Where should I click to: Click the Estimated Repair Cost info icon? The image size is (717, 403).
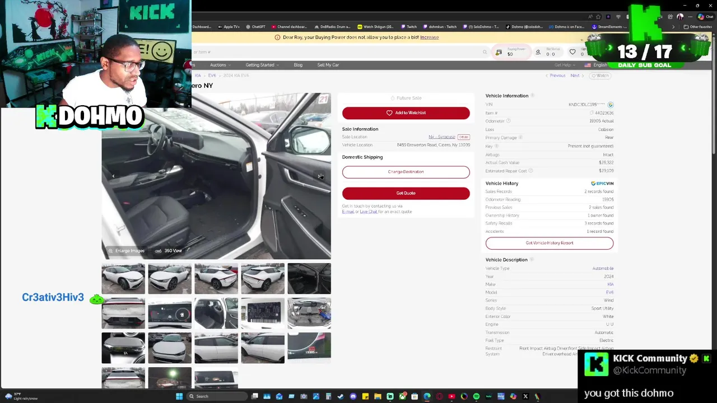click(x=530, y=171)
